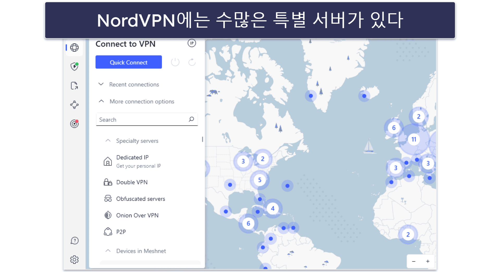Screen dimensions: 500x272
Task: Click the map cluster labeled 11
Action: tap(414, 139)
